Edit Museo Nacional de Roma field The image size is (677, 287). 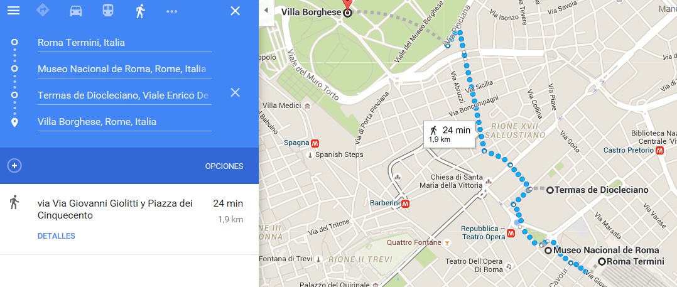click(x=124, y=69)
